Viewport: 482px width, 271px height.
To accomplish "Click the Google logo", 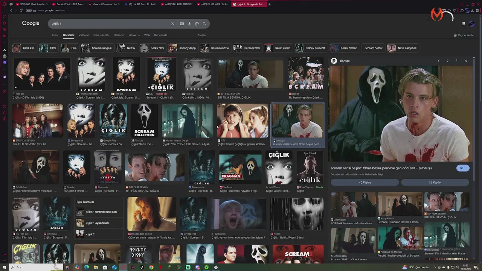I will (31, 23).
